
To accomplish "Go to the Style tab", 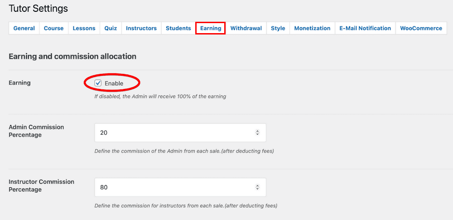I will [x=278, y=28].
